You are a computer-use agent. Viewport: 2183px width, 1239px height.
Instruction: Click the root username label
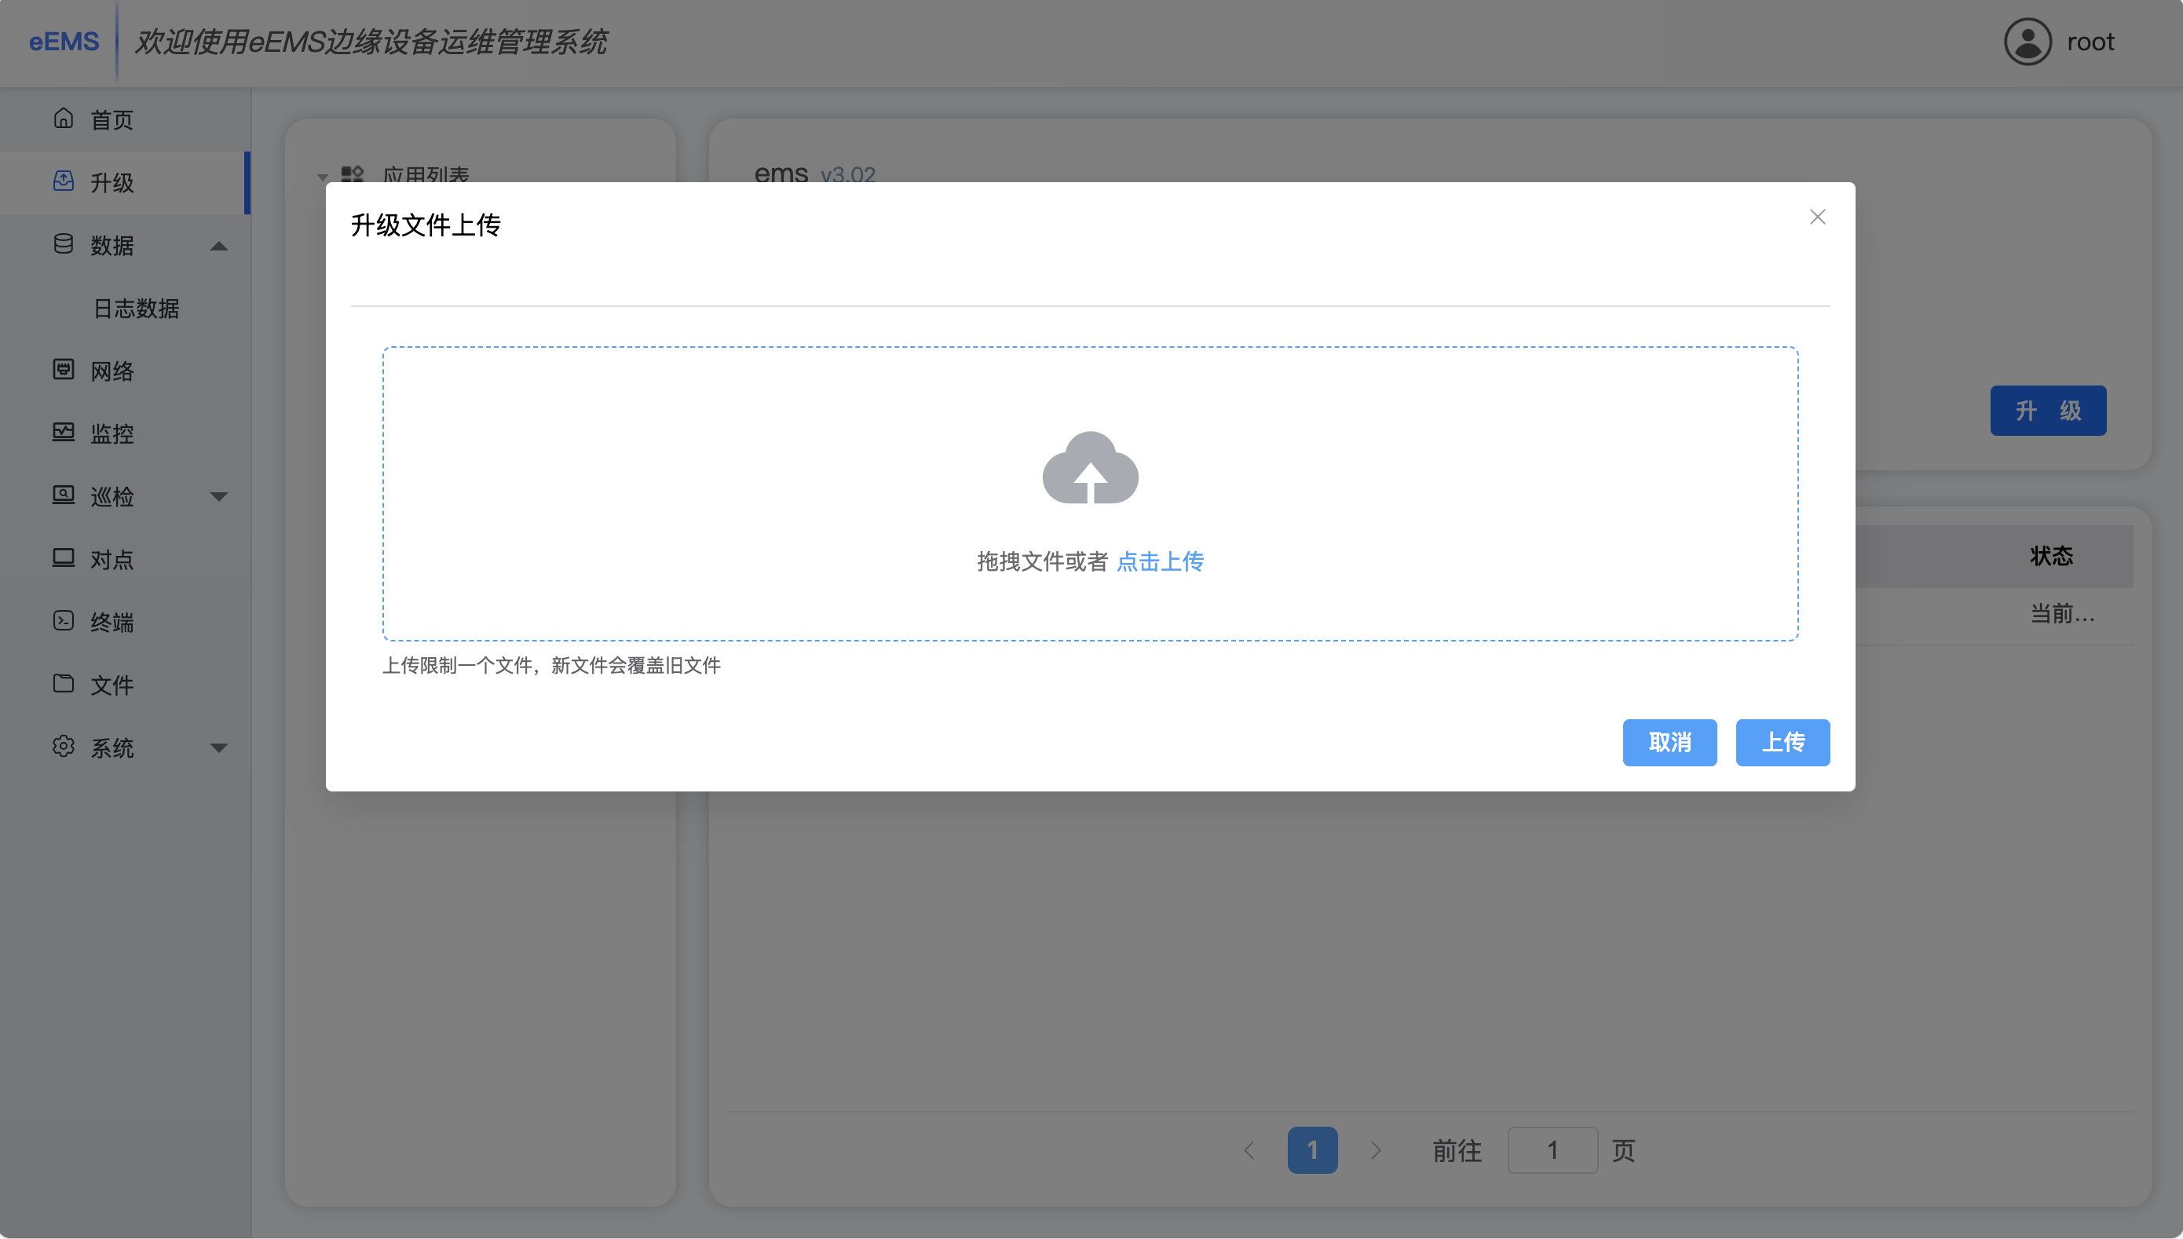coord(2091,42)
